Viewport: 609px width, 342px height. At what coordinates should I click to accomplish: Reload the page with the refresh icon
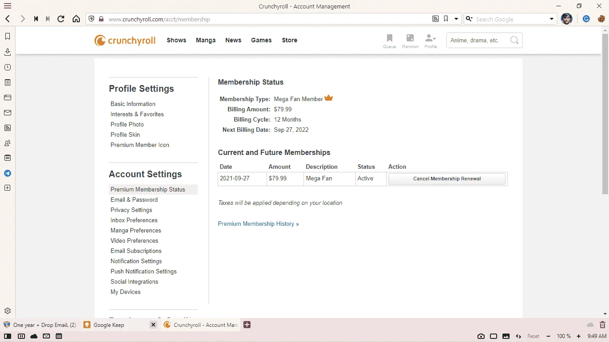tap(61, 19)
